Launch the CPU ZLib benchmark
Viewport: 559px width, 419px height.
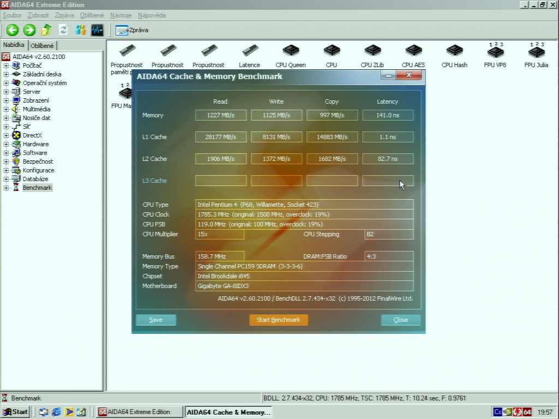click(x=372, y=56)
